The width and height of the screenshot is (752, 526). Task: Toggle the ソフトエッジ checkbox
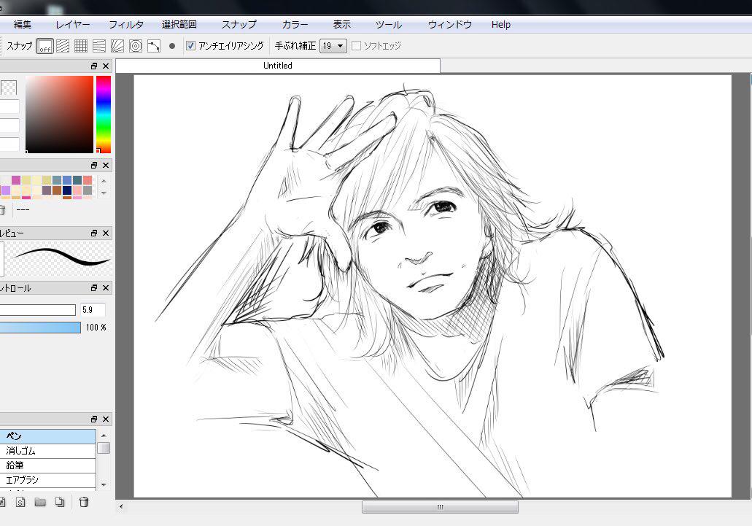click(x=357, y=46)
